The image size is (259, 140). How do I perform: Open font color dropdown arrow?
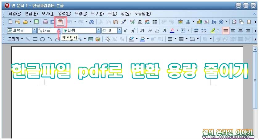click(x=177, y=31)
